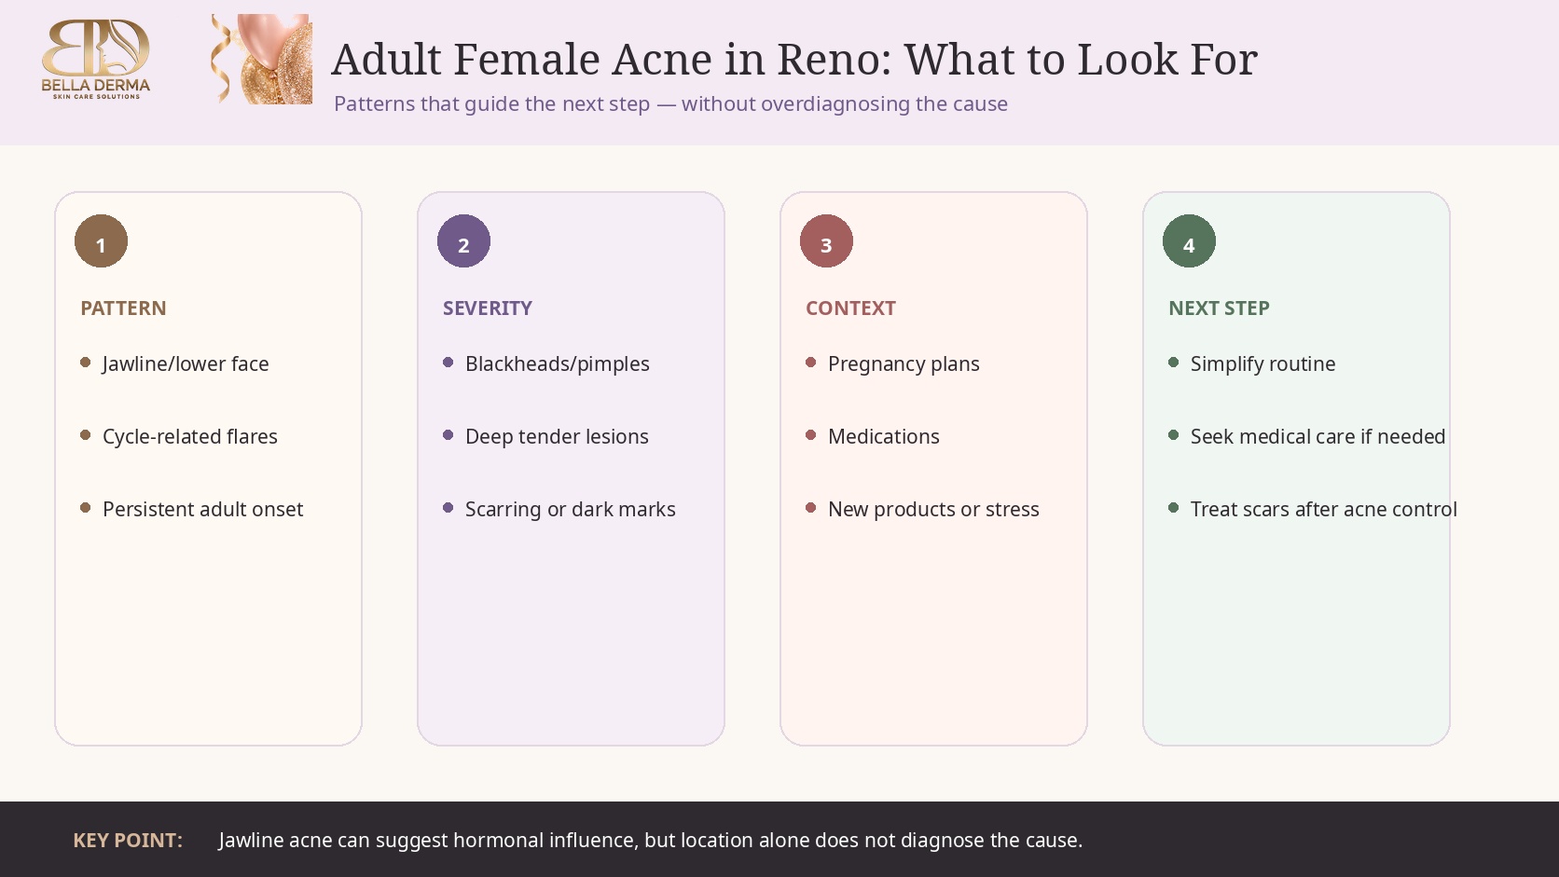The height and width of the screenshot is (877, 1559).
Task: Click the gold balloon decoration image
Action: (x=262, y=59)
